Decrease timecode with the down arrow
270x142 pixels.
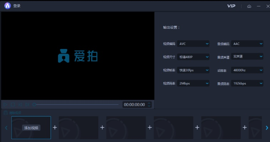pos(149,106)
